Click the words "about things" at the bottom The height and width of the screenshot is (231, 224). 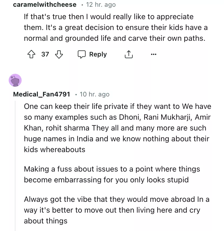tap(45, 221)
